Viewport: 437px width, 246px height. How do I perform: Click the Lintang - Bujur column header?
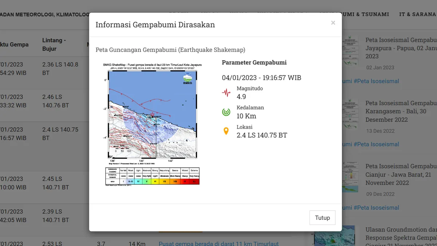(54, 44)
